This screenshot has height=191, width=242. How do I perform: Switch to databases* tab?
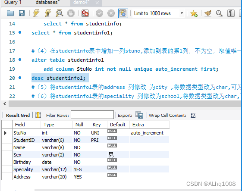point(48,3)
